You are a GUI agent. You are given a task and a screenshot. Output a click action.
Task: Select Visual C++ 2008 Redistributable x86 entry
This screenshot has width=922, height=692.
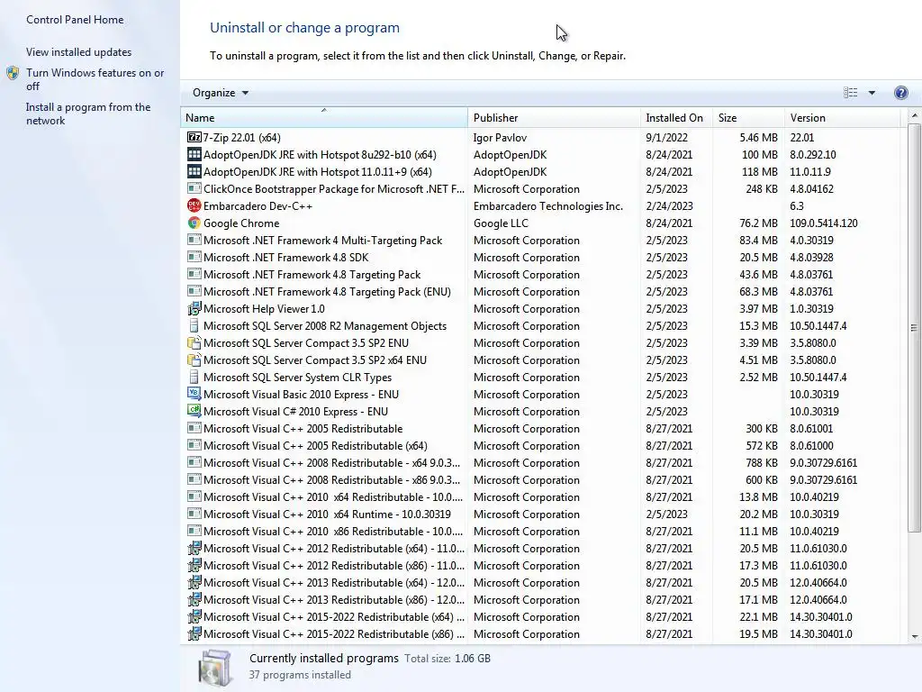[x=540, y=479]
